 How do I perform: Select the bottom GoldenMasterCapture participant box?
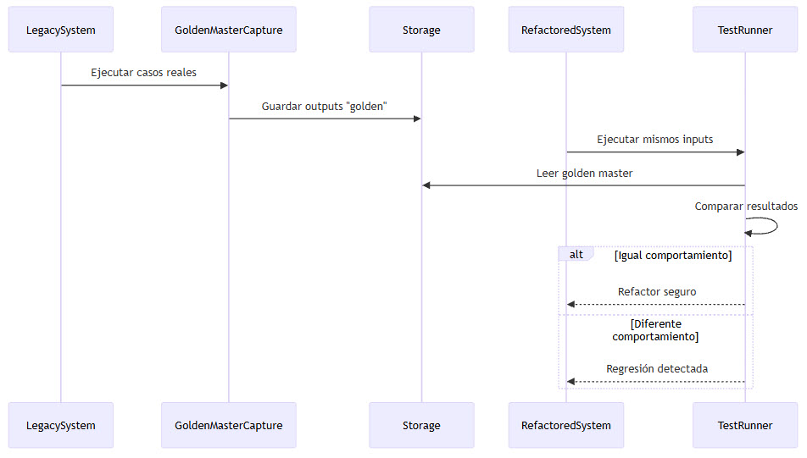229,425
